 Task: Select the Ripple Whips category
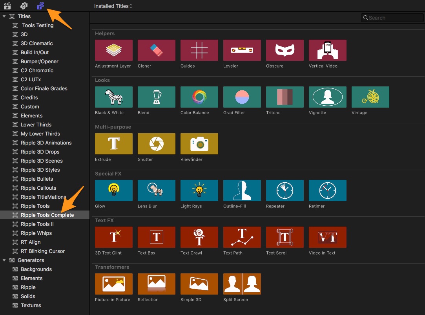[45, 233]
